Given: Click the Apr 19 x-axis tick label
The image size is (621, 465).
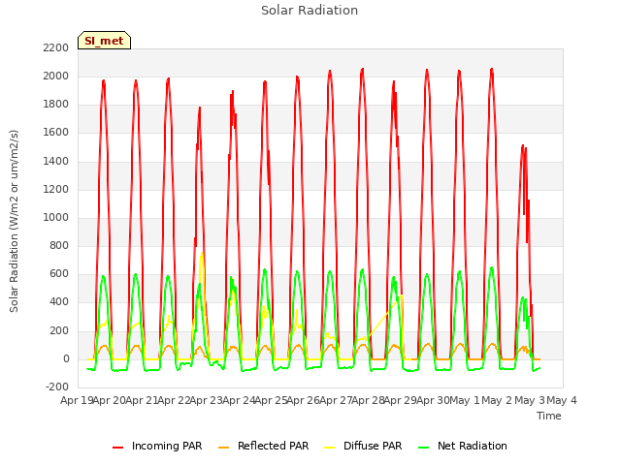Looking at the screenshot, I should [x=77, y=400].
